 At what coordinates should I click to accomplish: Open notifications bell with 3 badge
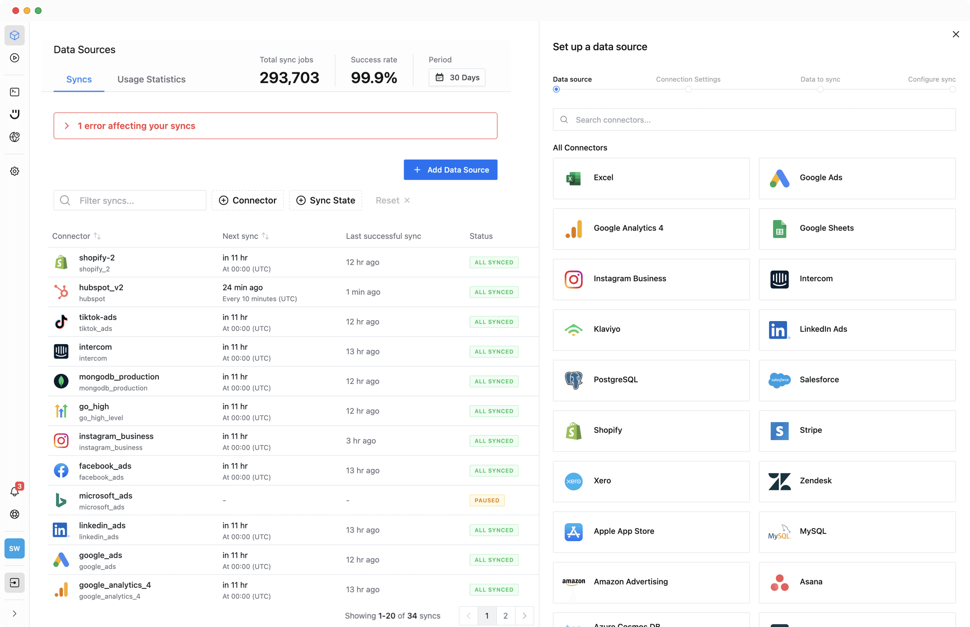pyautogui.click(x=15, y=491)
